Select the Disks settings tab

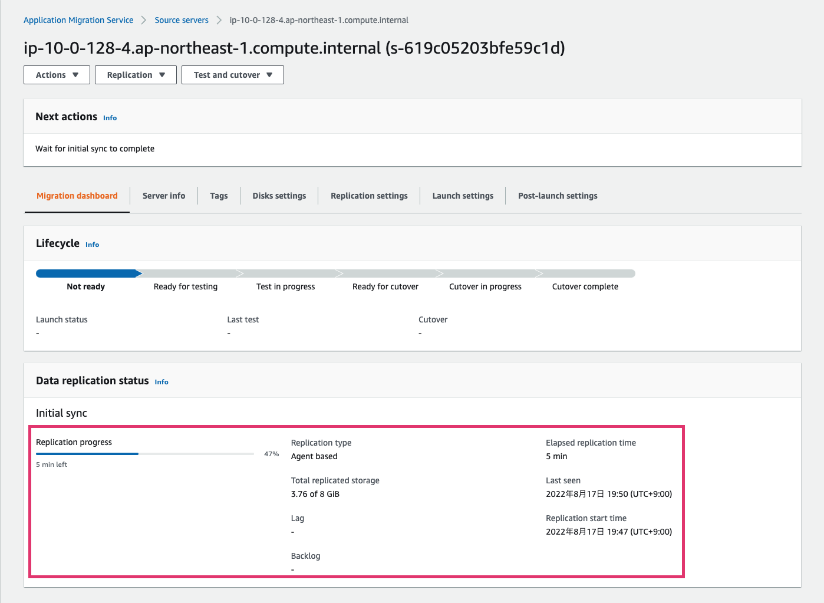click(x=279, y=195)
